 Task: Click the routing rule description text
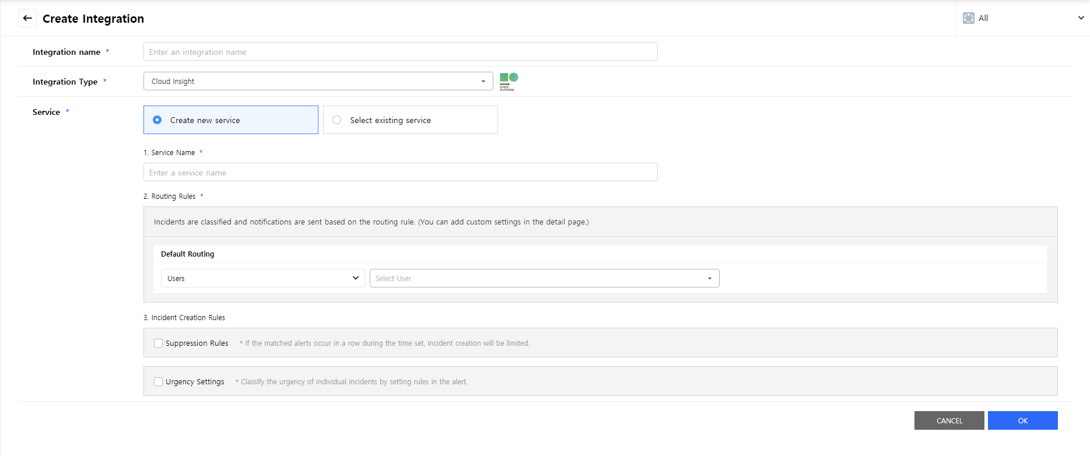click(x=371, y=222)
